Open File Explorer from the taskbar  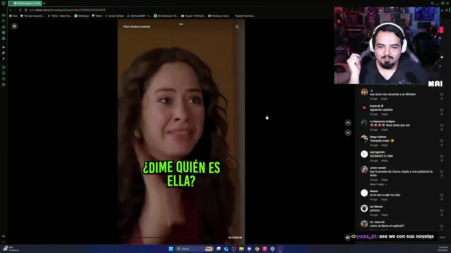(241, 249)
